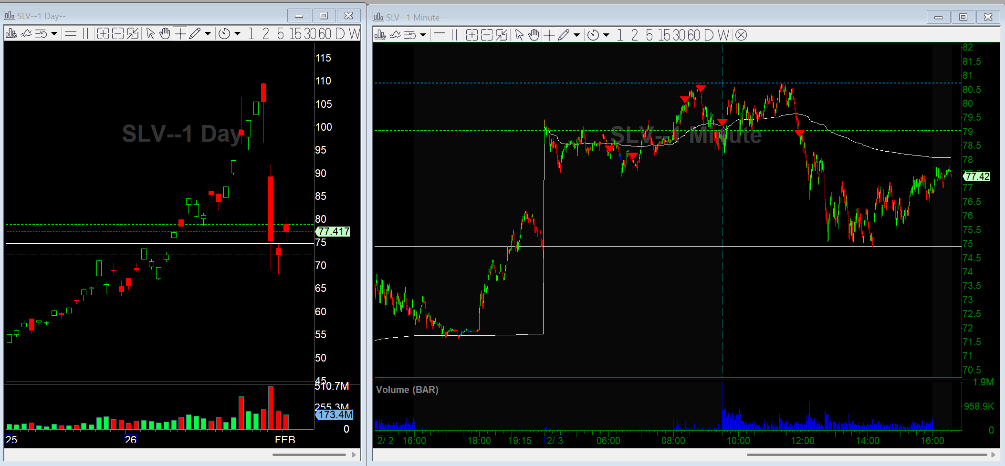1005x466 pixels.
Task: Select vertical lines tool in SLV 1 Day toolbar
Action: click(85, 33)
